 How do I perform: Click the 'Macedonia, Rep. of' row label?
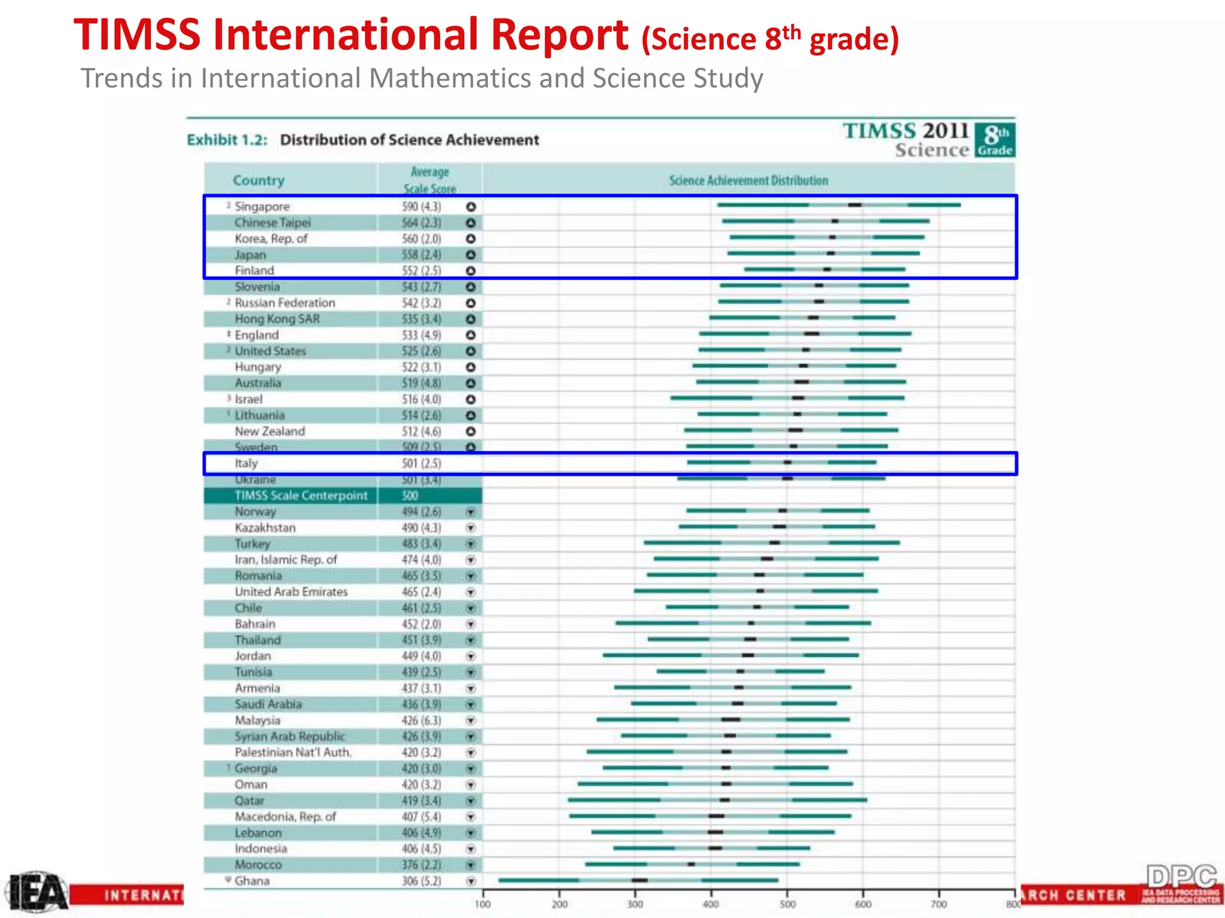[285, 817]
